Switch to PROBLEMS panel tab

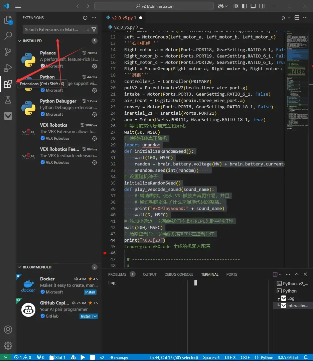coord(117,274)
